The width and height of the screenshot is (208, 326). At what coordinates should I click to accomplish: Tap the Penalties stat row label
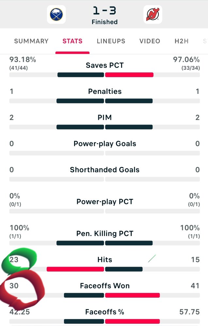coord(105,91)
